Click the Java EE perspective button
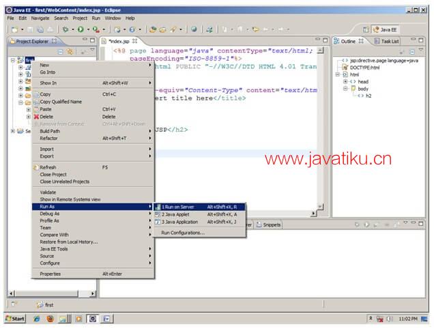 click(386, 29)
